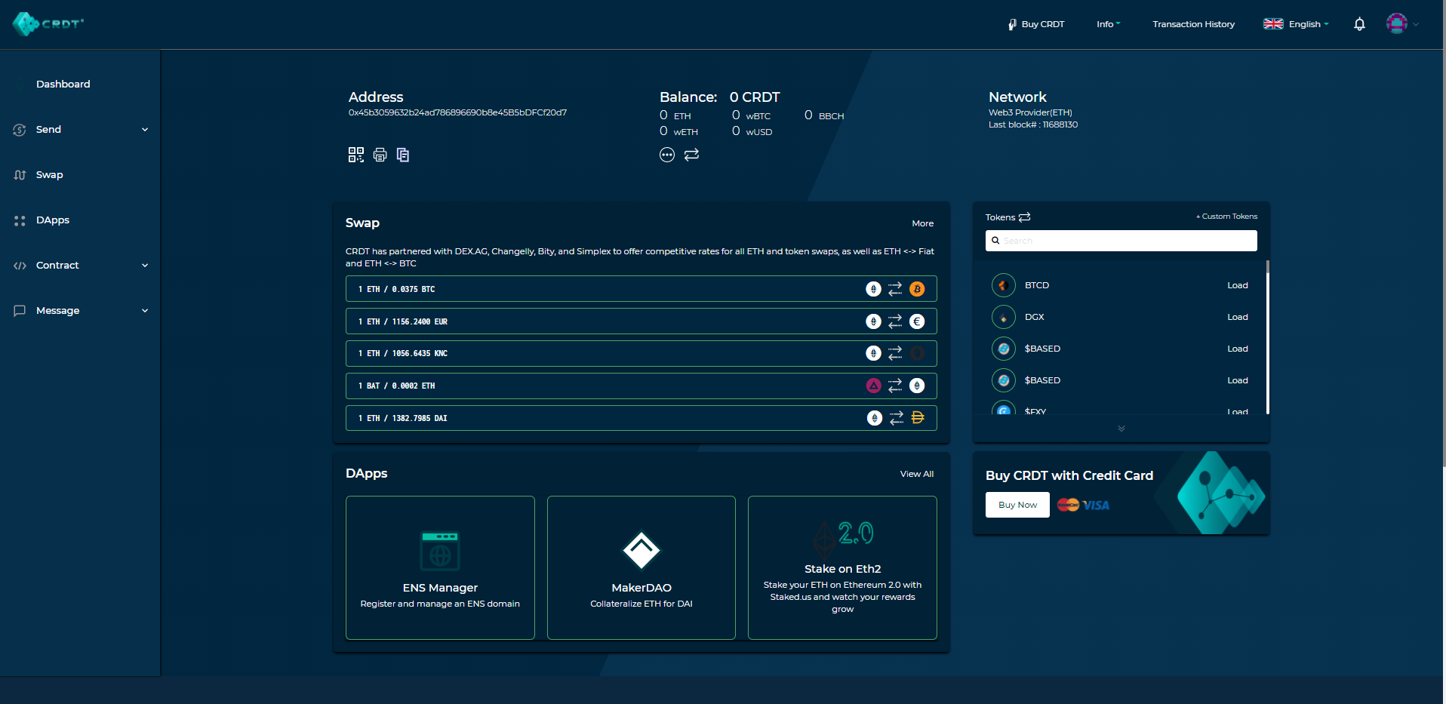The image size is (1446, 704).
Task: Click the MakerDAO diamond logo
Action: (641, 551)
